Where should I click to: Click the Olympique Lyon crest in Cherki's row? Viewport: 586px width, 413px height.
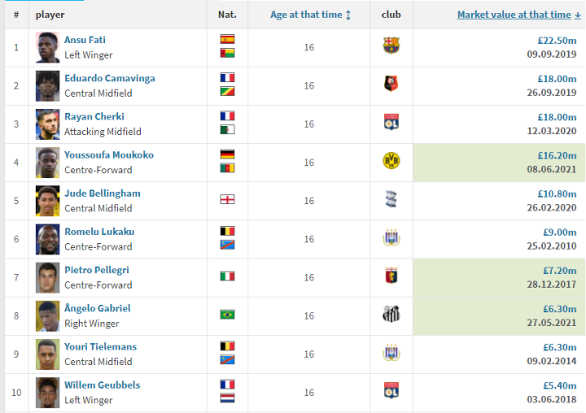coord(391,123)
